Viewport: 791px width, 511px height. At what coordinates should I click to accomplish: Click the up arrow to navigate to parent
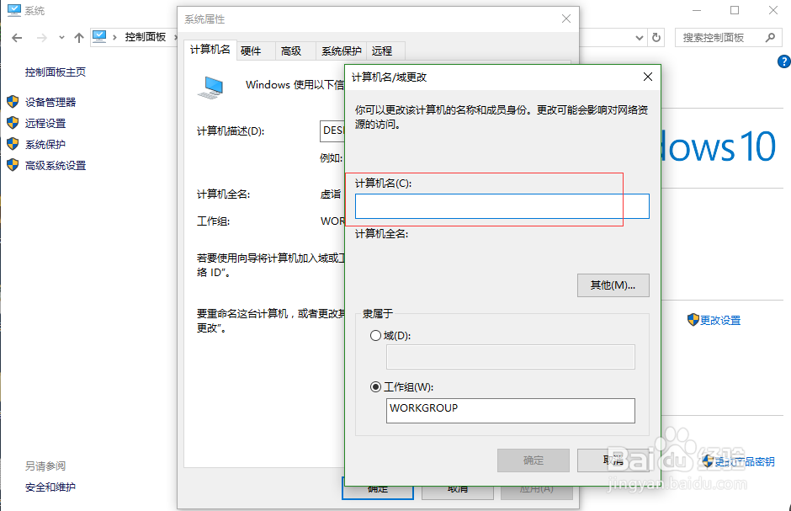tap(79, 37)
